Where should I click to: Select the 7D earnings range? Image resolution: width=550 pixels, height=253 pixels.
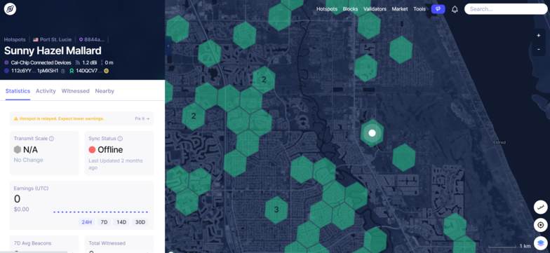point(104,222)
